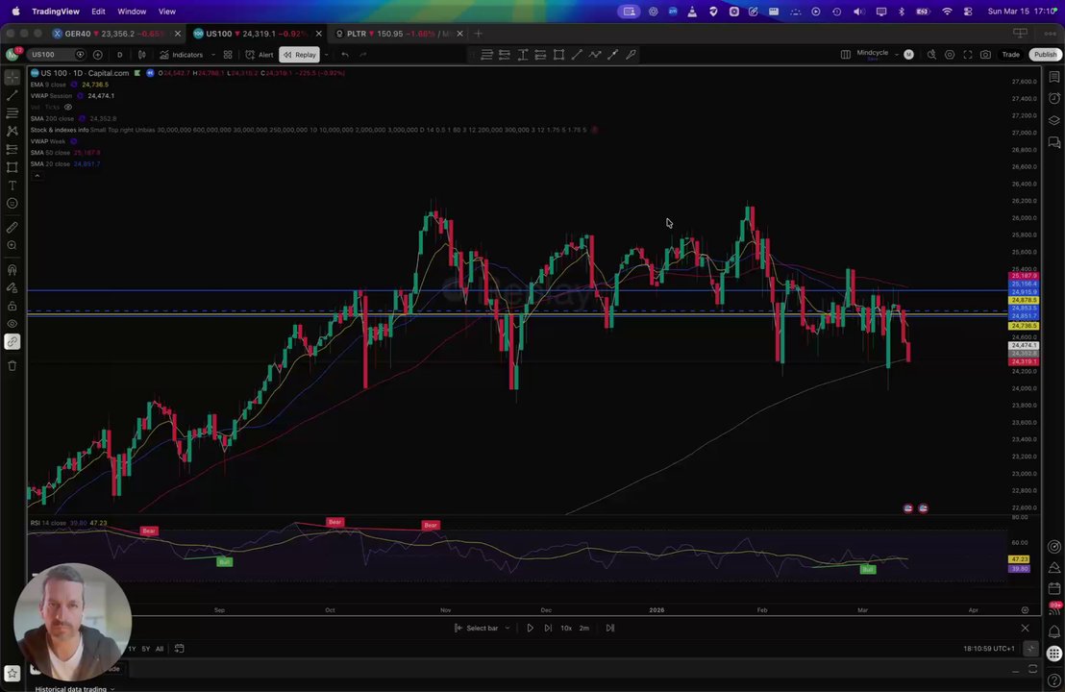Select the ruler measure tool
Image resolution: width=1065 pixels, height=692 pixels.
coord(12,228)
